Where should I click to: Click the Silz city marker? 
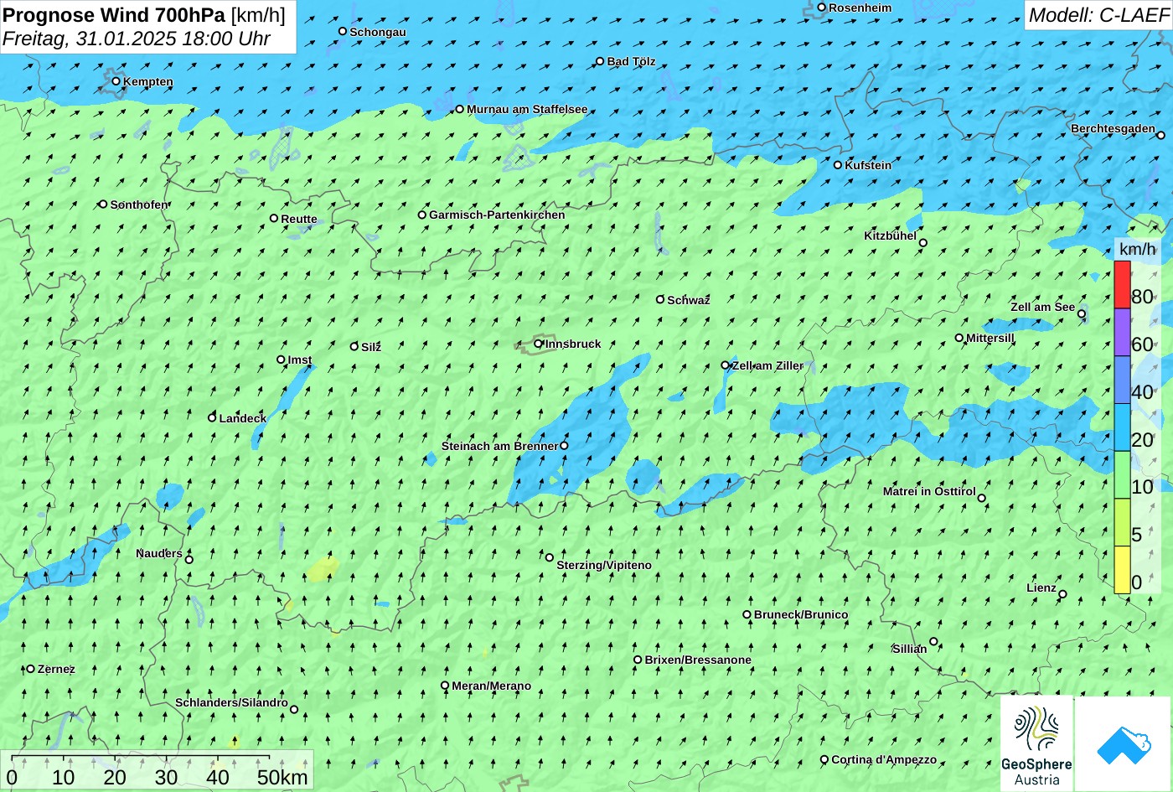(x=354, y=346)
